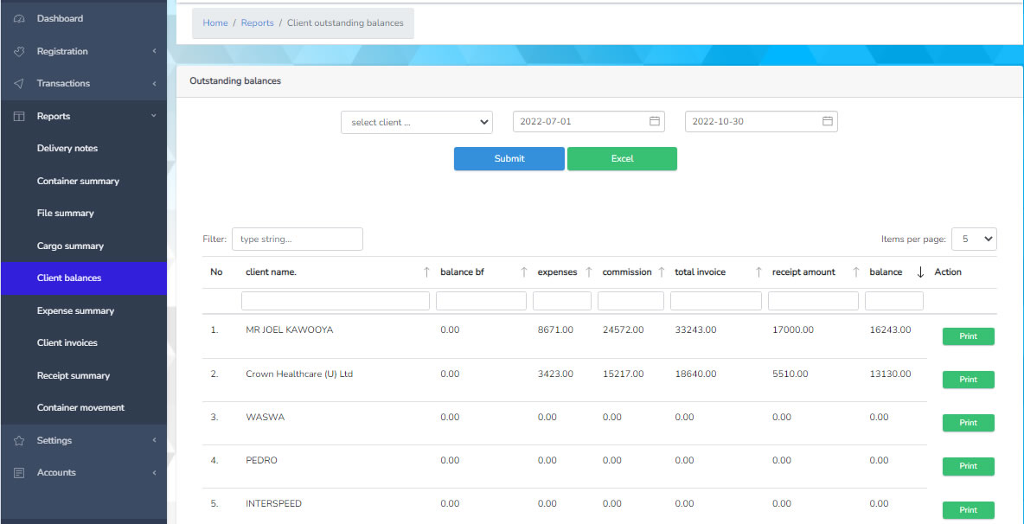Image resolution: width=1024 pixels, height=524 pixels.
Task: Change the Items per page dropdown
Action: click(x=974, y=239)
